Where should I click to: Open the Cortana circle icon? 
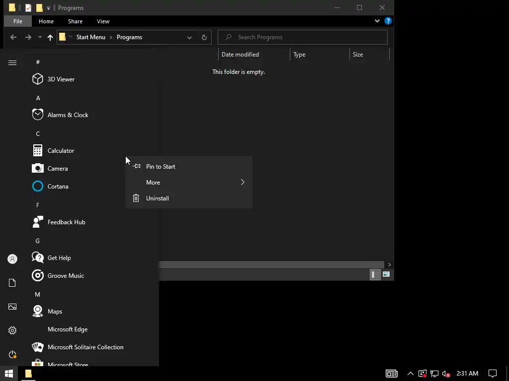coord(38,187)
